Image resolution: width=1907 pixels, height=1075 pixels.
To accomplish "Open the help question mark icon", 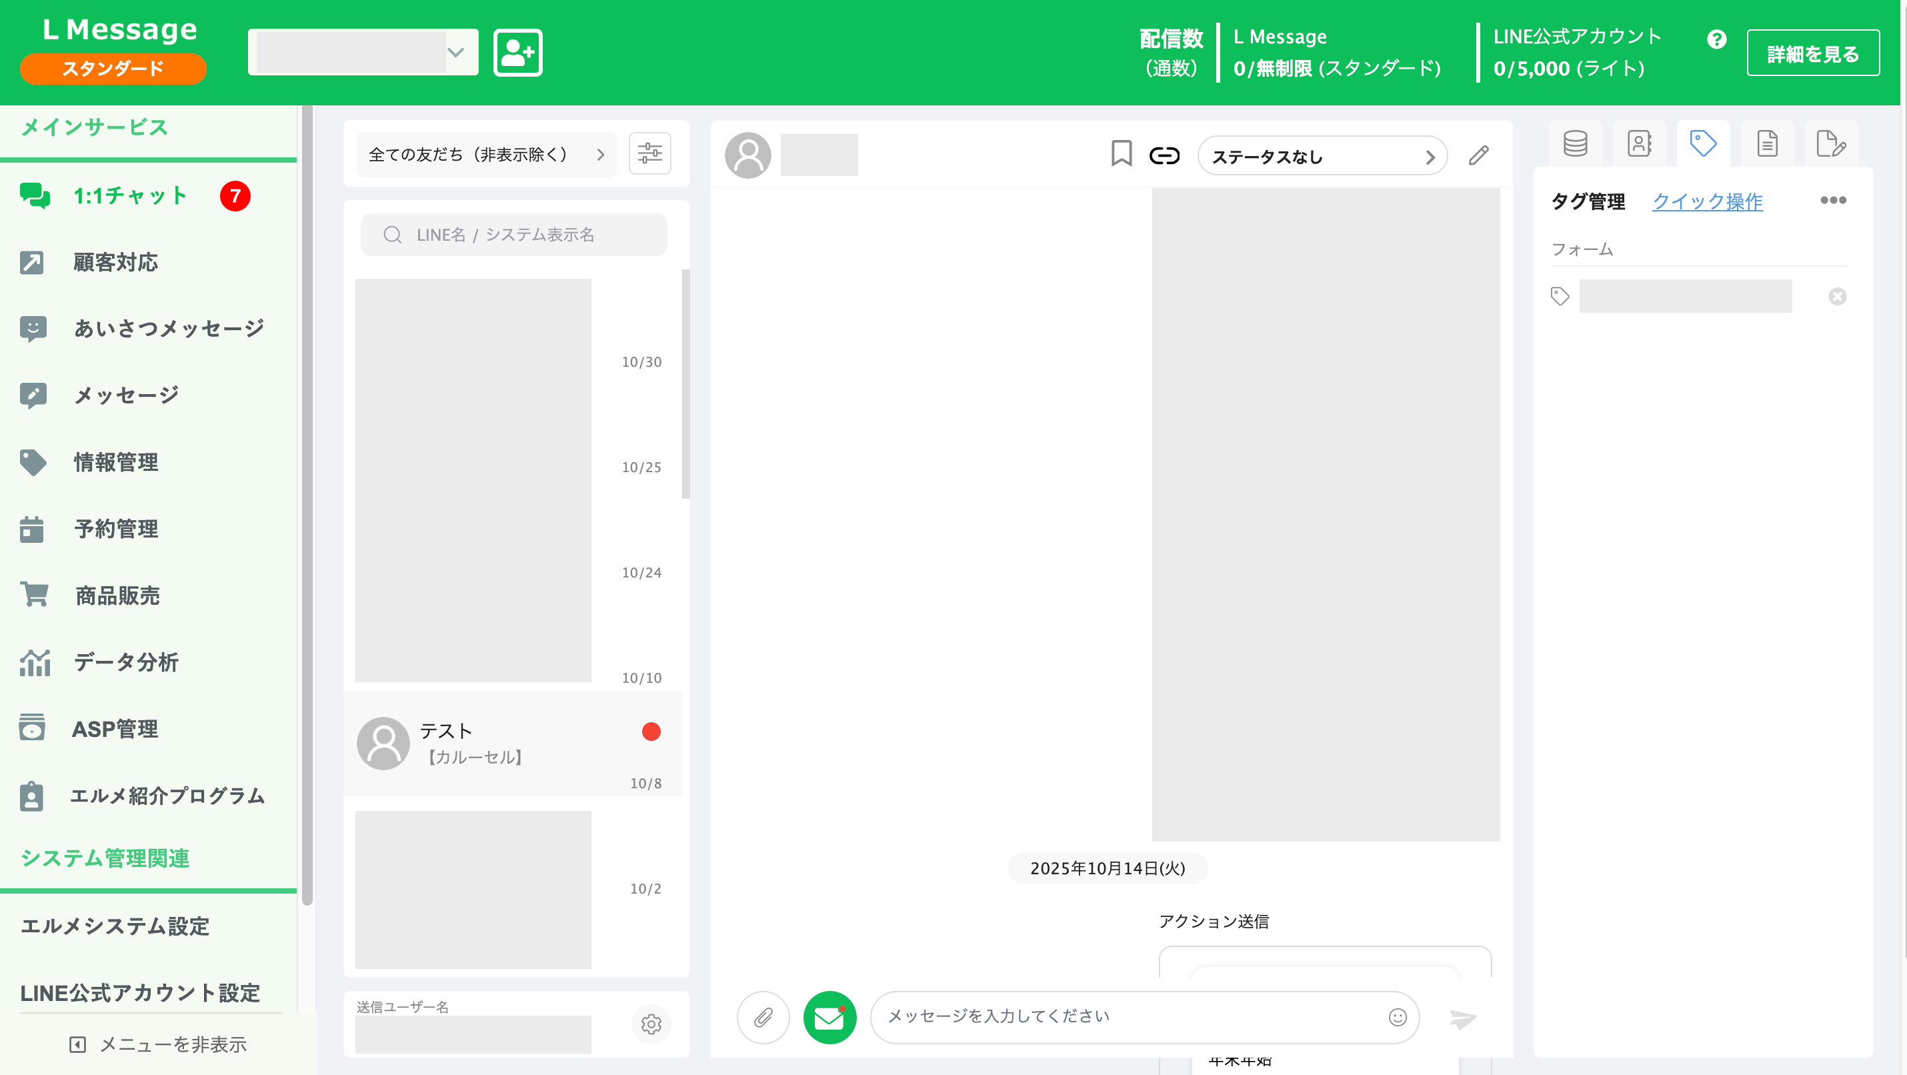I will click(1717, 39).
